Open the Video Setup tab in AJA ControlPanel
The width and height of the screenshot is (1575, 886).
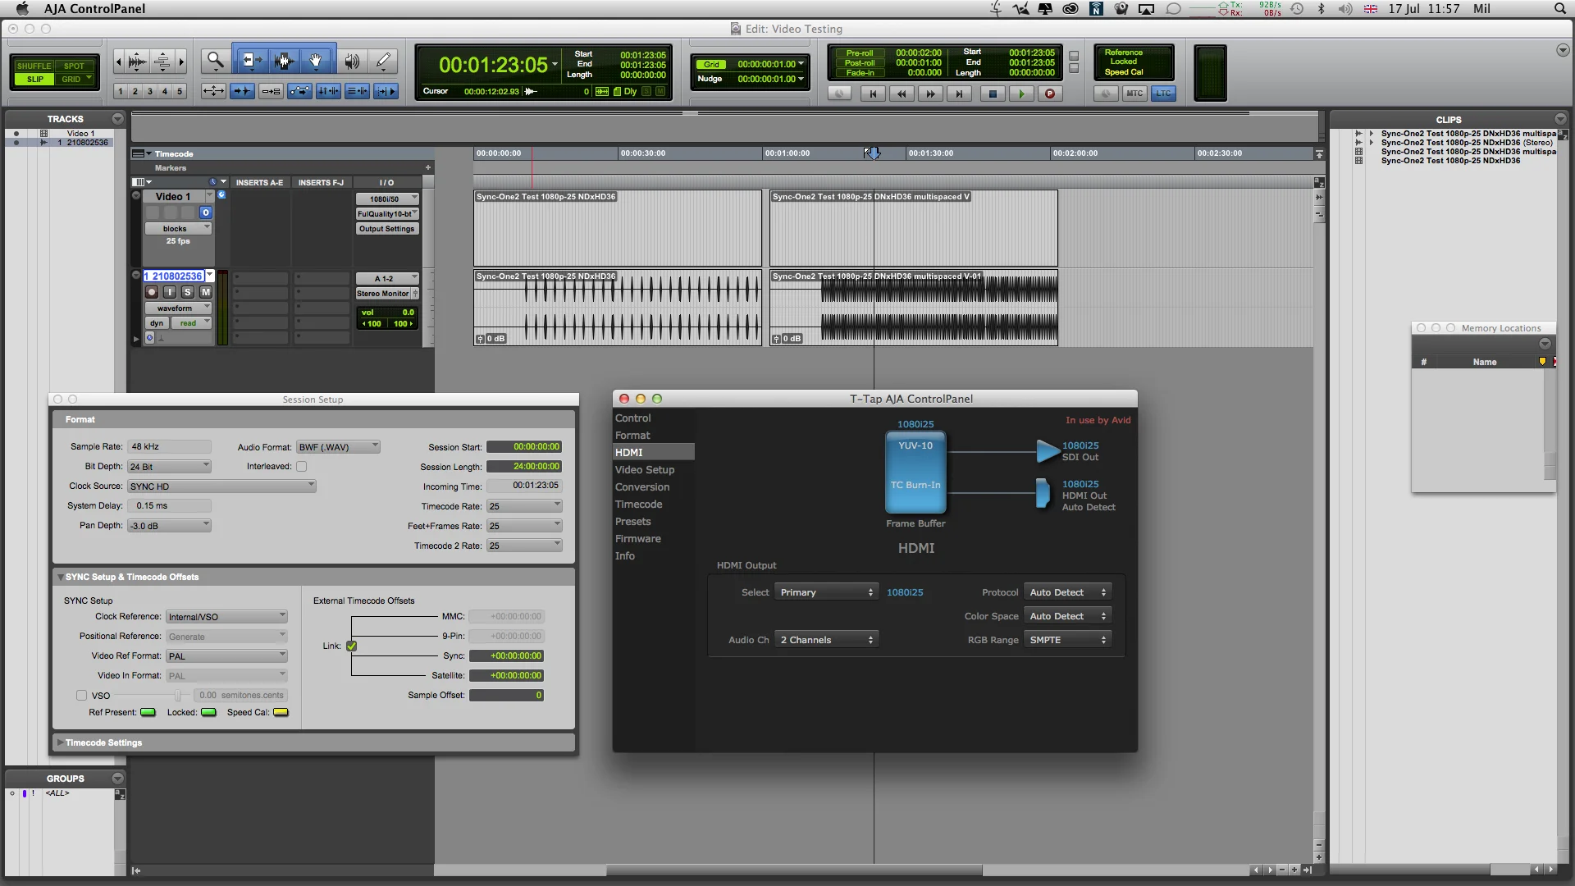[x=645, y=470]
